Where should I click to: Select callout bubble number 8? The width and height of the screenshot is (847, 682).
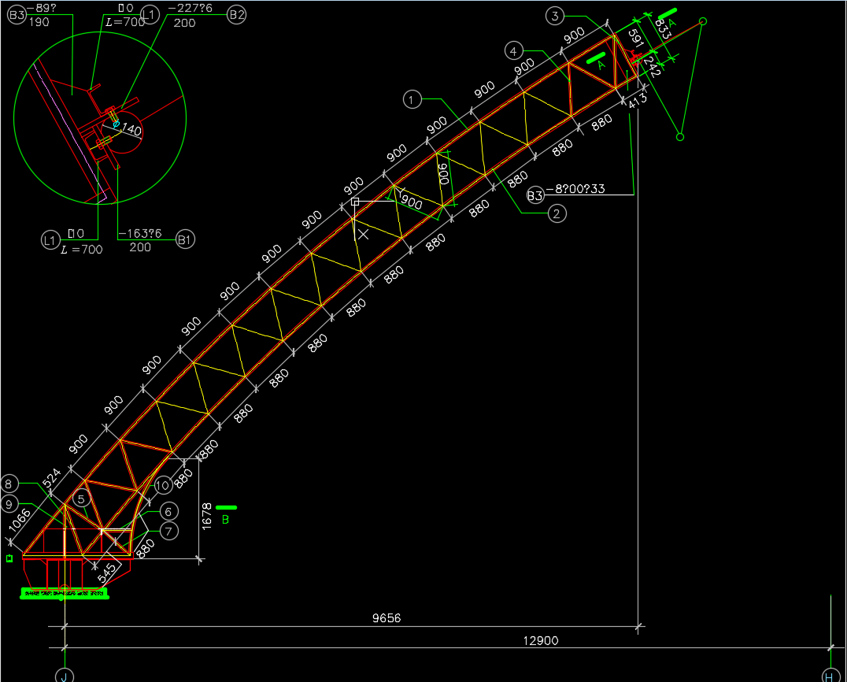click(9, 484)
